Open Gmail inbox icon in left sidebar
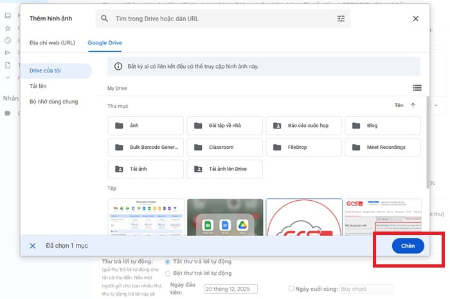 tap(8, 15)
